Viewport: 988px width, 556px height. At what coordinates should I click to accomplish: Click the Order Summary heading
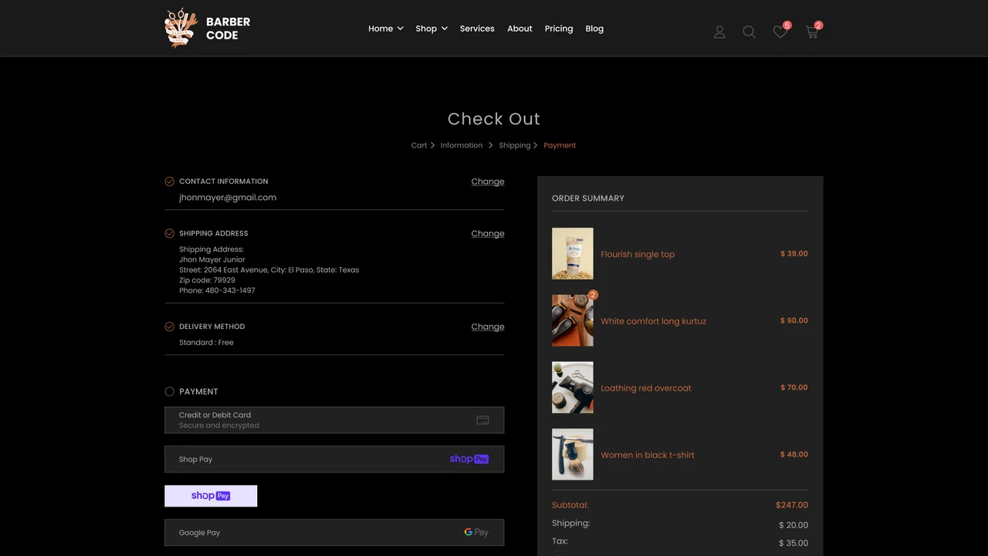click(588, 198)
